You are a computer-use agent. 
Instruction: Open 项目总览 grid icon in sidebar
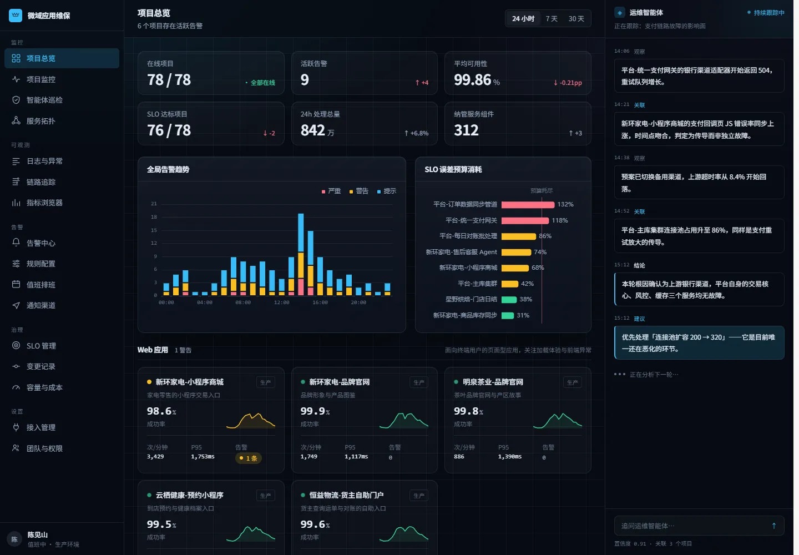pyautogui.click(x=16, y=58)
